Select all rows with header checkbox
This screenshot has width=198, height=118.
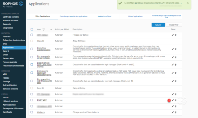pyautogui.click(x=32, y=29)
